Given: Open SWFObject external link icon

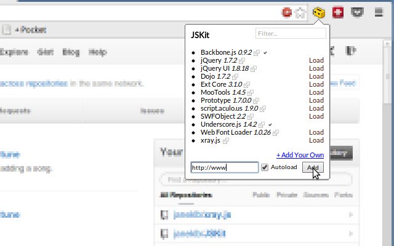Looking at the screenshot, I should 251,117.
